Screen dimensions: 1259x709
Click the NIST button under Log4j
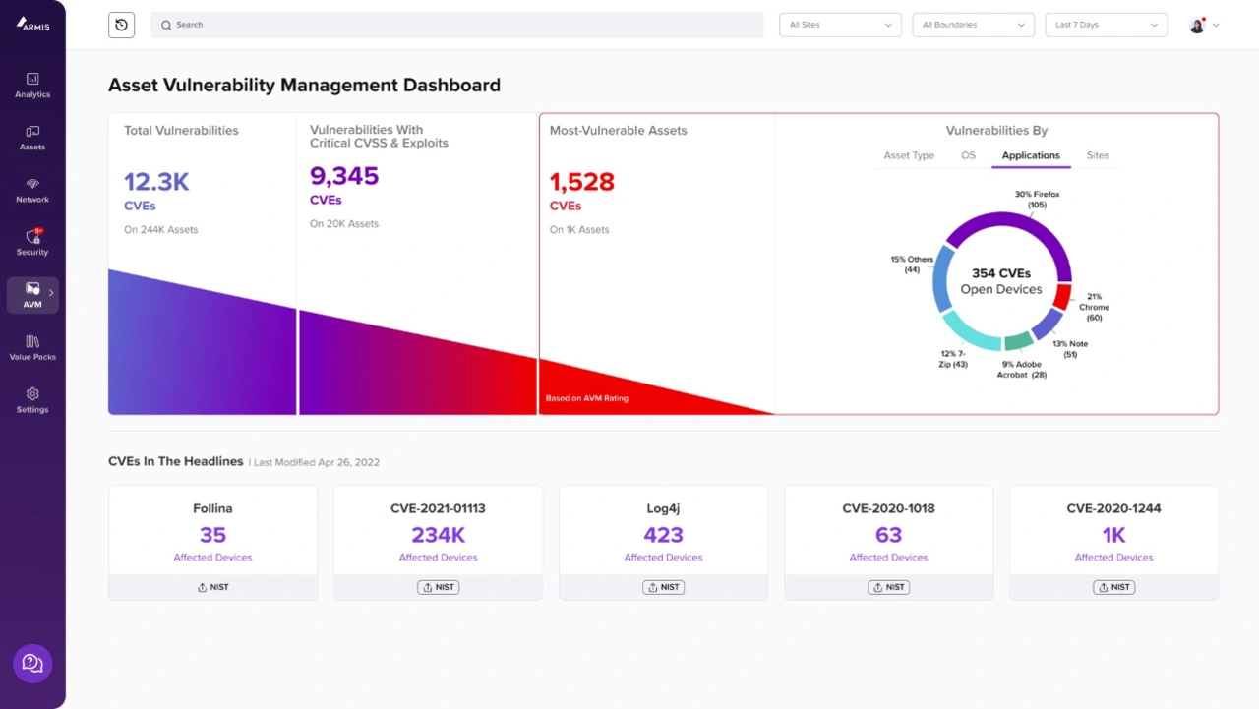[x=663, y=587]
